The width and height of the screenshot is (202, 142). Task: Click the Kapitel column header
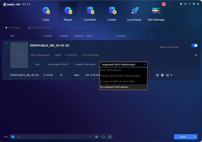(64, 36)
